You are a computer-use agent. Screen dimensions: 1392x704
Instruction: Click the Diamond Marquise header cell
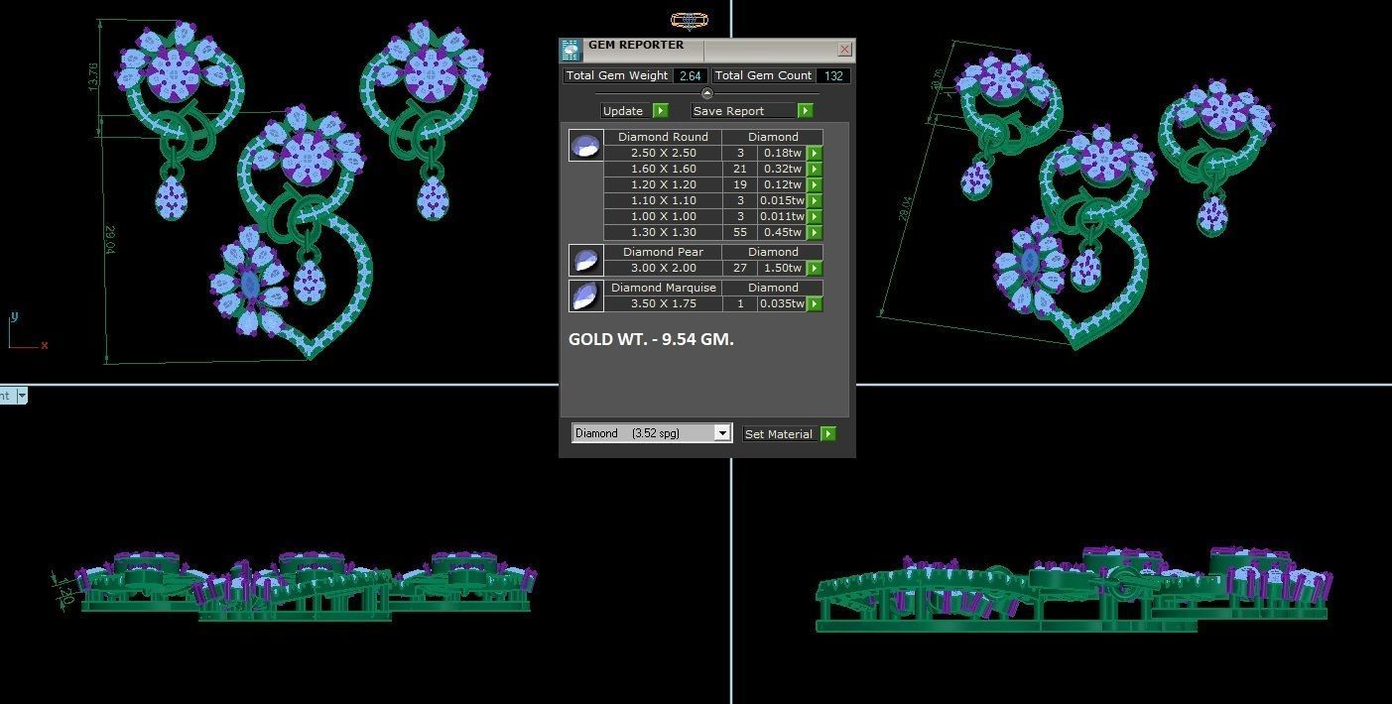point(663,288)
